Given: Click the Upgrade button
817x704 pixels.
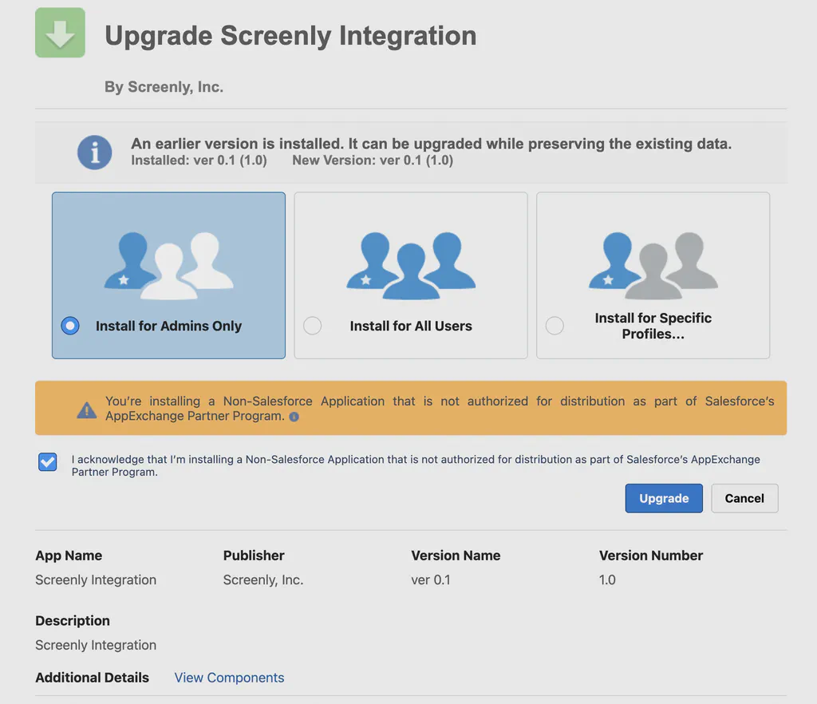Looking at the screenshot, I should point(664,498).
